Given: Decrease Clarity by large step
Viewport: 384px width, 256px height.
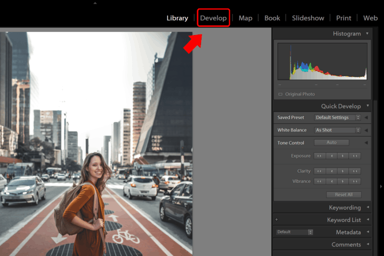Looking at the screenshot, I should [x=319, y=171].
